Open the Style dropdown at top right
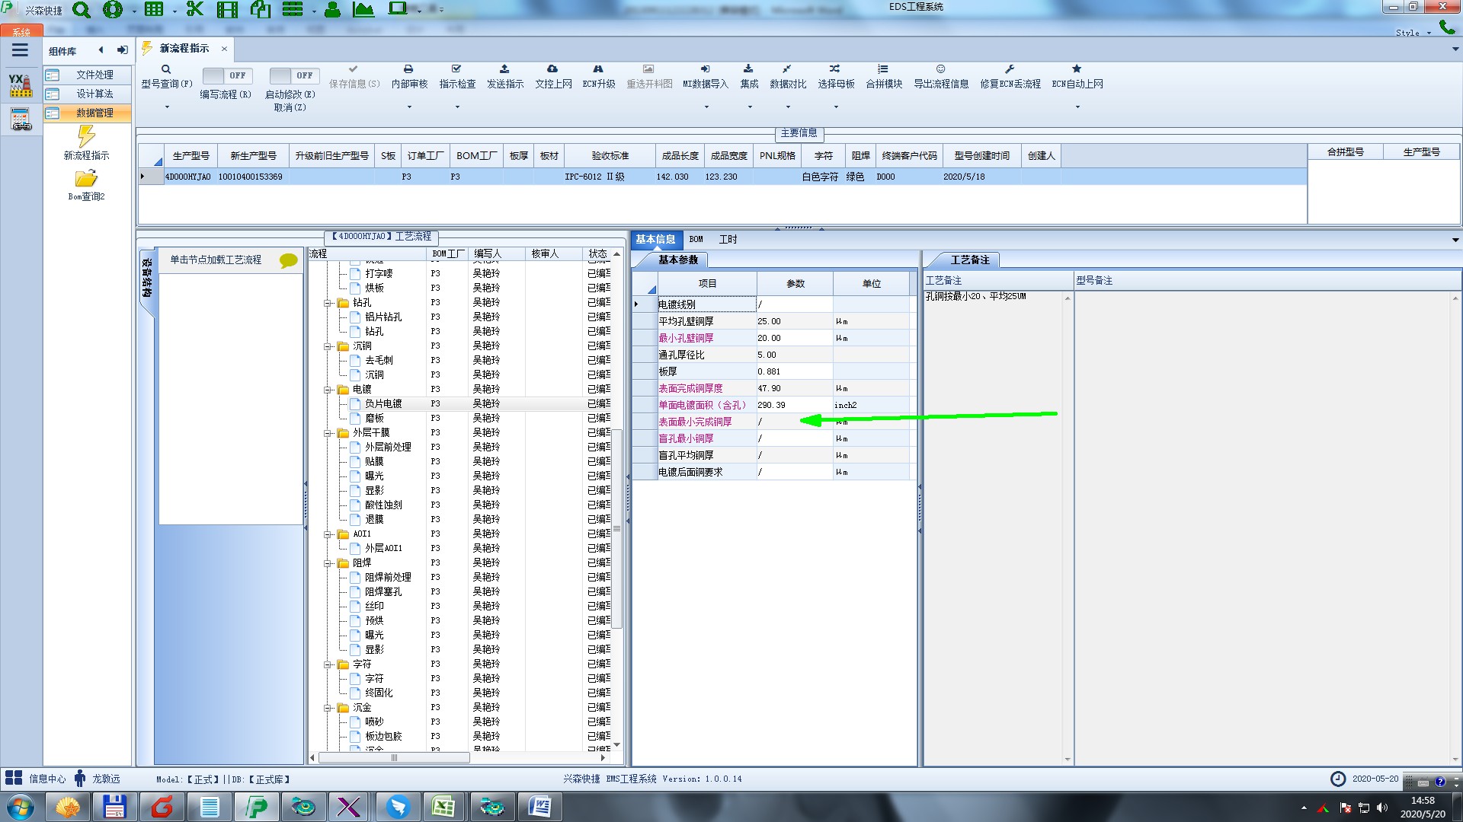This screenshot has height=822, width=1463. [1413, 33]
